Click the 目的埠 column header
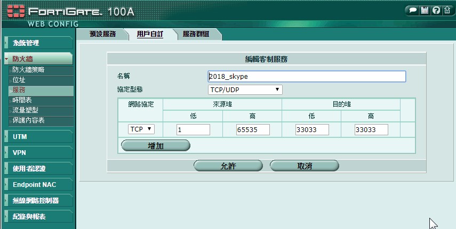Screen dimensions: 456x229 pyautogui.click(x=341, y=104)
